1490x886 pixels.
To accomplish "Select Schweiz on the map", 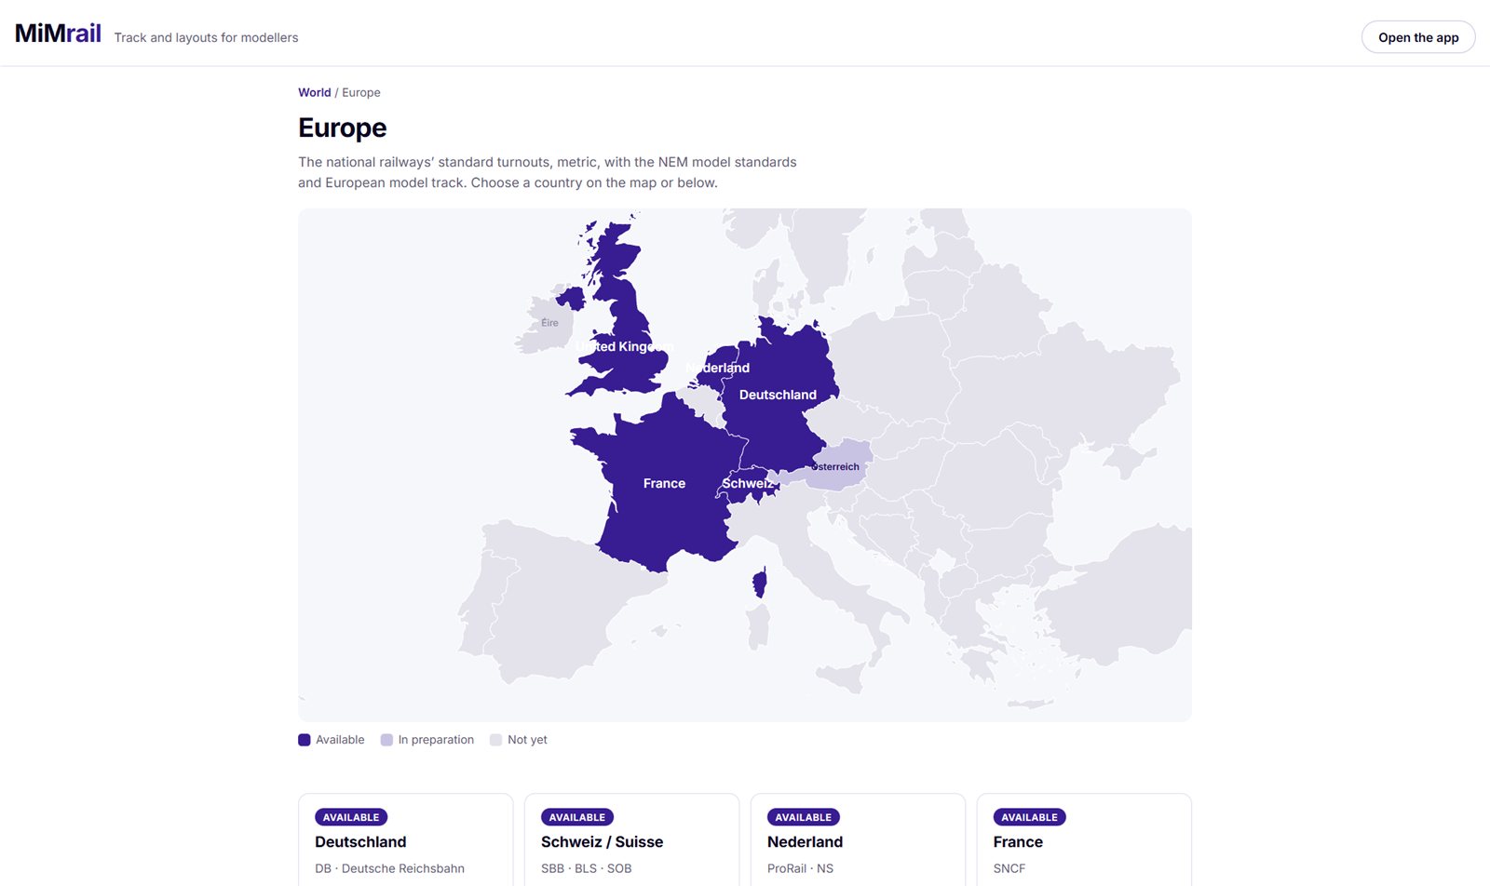I will pos(747,483).
